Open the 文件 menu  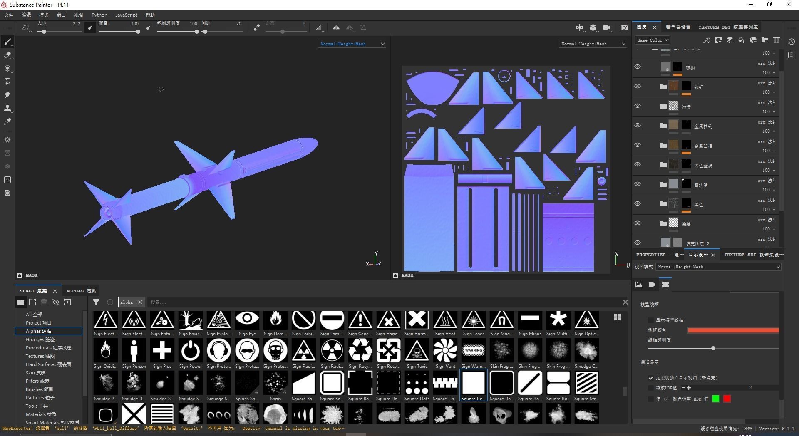click(x=9, y=15)
